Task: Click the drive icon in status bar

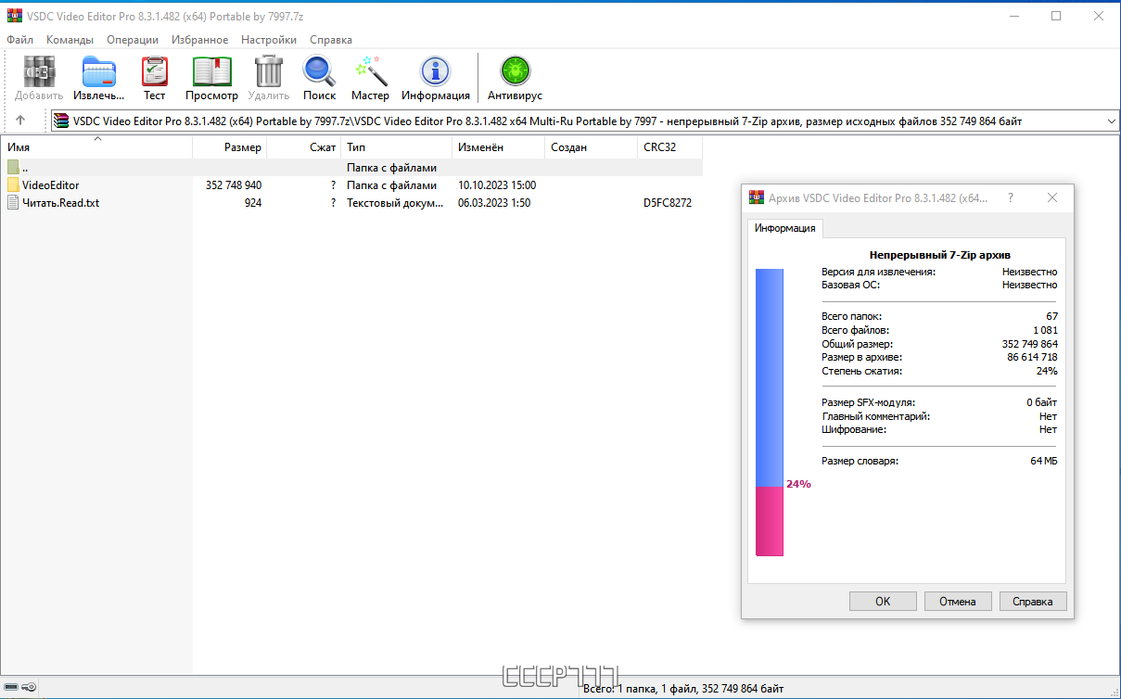Action: tap(12, 687)
